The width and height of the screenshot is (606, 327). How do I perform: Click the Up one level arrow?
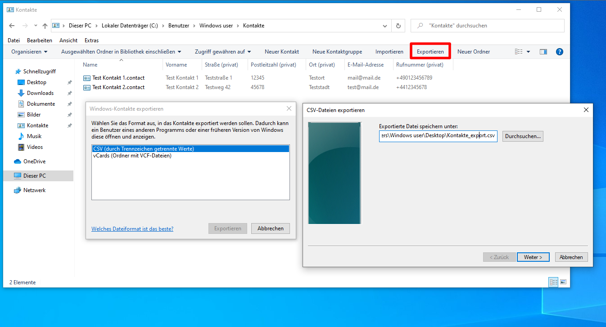coord(45,26)
